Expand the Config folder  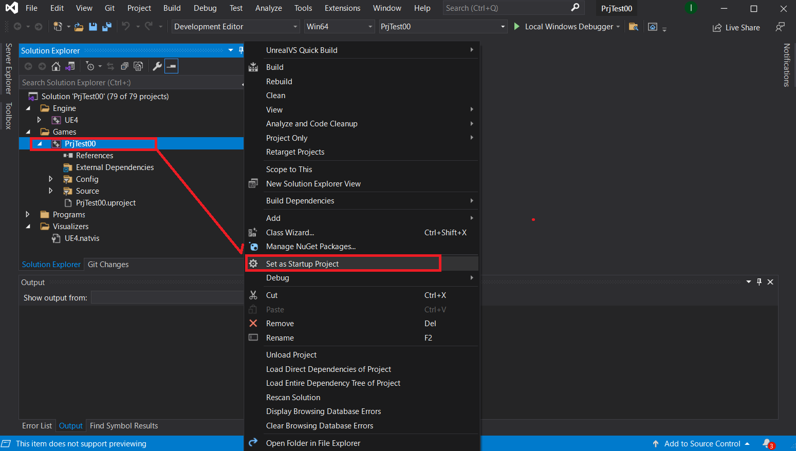pyautogui.click(x=50, y=179)
